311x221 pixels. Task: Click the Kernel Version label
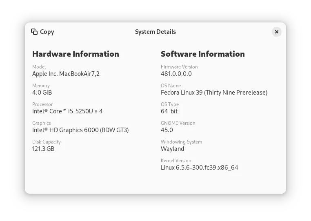[176, 161]
